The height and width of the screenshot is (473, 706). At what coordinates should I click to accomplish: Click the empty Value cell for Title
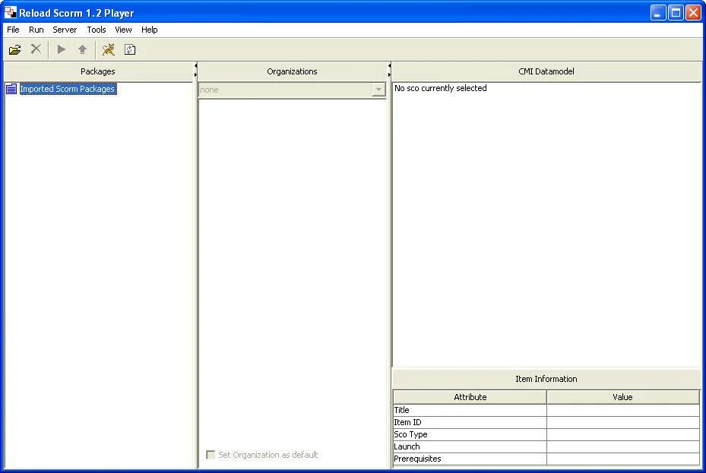[x=623, y=410]
